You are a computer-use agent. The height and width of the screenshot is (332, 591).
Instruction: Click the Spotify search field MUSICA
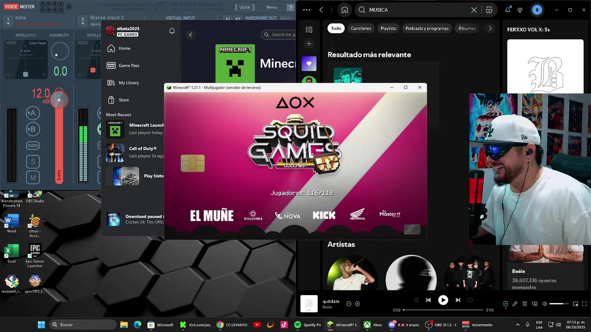(x=416, y=10)
